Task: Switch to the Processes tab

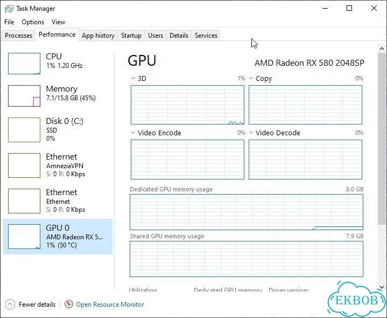Action: pos(18,36)
